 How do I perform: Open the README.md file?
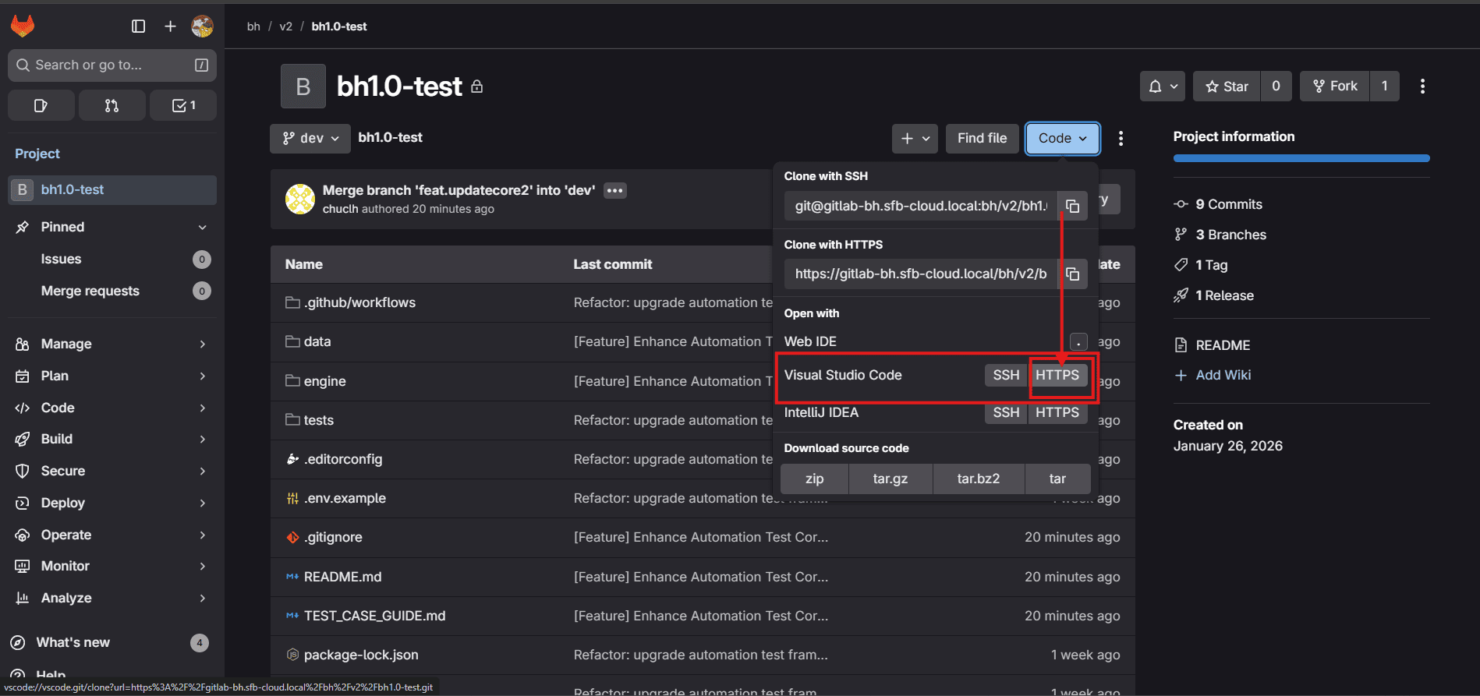(x=342, y=577)
